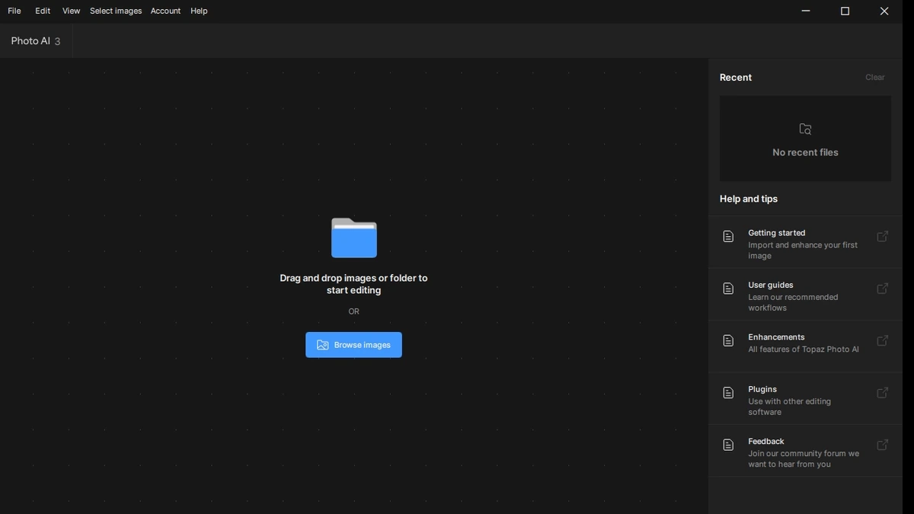Click the no recent files search-folder icon
The image size is (914, 514).
coord(805,129)
